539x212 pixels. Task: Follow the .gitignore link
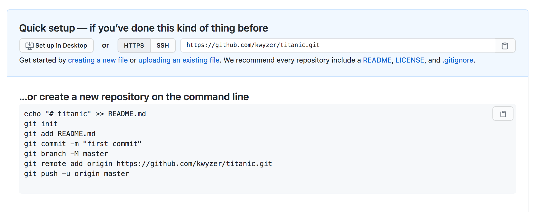458,60
